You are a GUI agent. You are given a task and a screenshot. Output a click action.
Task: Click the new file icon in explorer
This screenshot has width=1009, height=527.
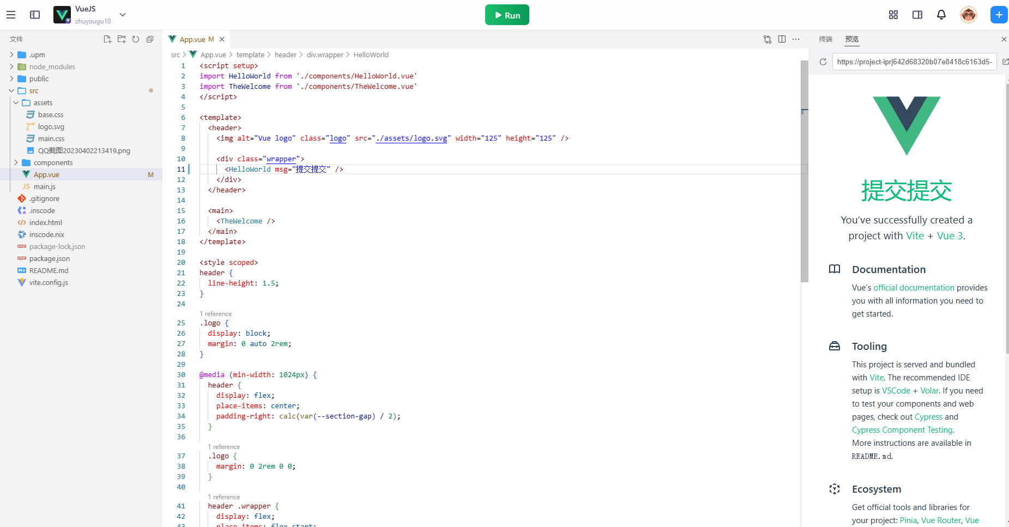107,39
